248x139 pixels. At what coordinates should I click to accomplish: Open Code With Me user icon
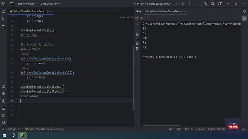(205, 3)
